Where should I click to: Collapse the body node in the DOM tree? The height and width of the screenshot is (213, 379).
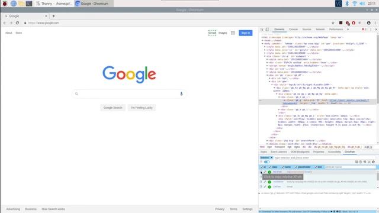coord(262,44)
